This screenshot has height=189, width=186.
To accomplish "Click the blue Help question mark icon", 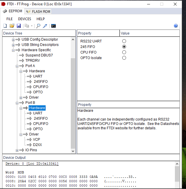I will point(176,26).
